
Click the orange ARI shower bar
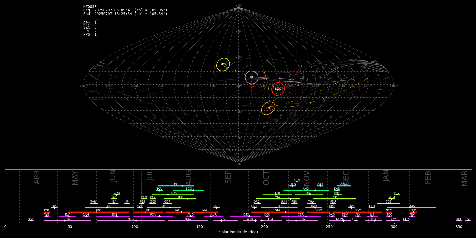(x=109, y=208)
